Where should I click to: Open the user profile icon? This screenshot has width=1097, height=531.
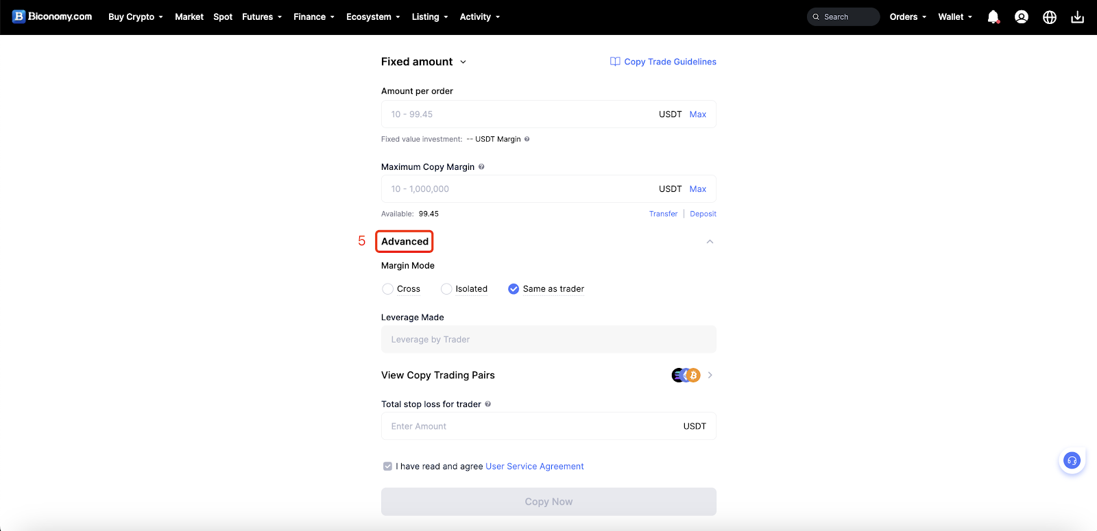(x=1021, y=17)
